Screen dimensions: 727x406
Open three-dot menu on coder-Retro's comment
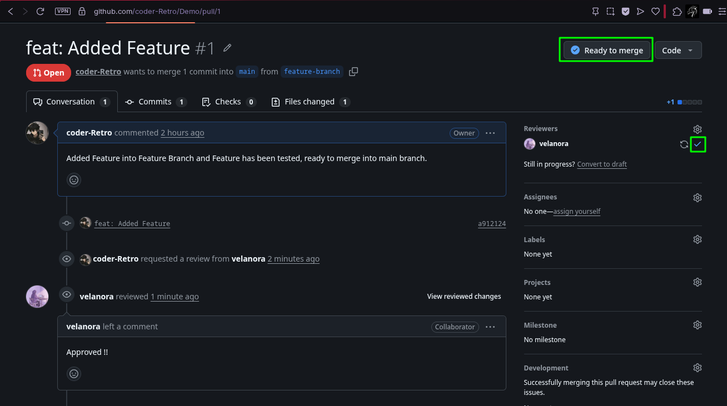(490, 133)
